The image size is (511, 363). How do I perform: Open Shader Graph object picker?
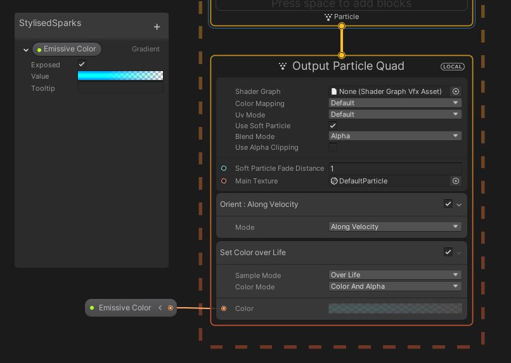point(456,91)
